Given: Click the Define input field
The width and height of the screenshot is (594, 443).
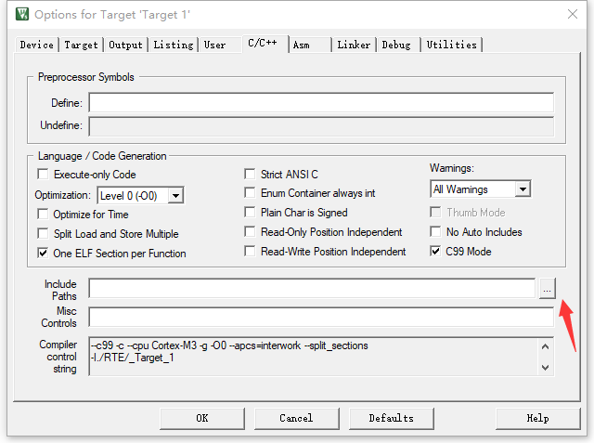Looking at the screenshot, I should 321,103.
